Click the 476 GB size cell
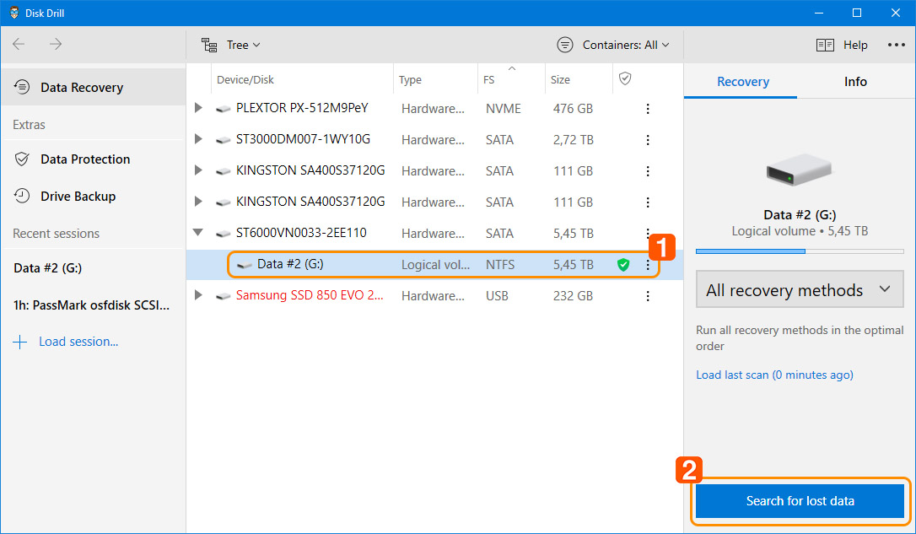Screen dimensions: 916x534 point(573,109)
